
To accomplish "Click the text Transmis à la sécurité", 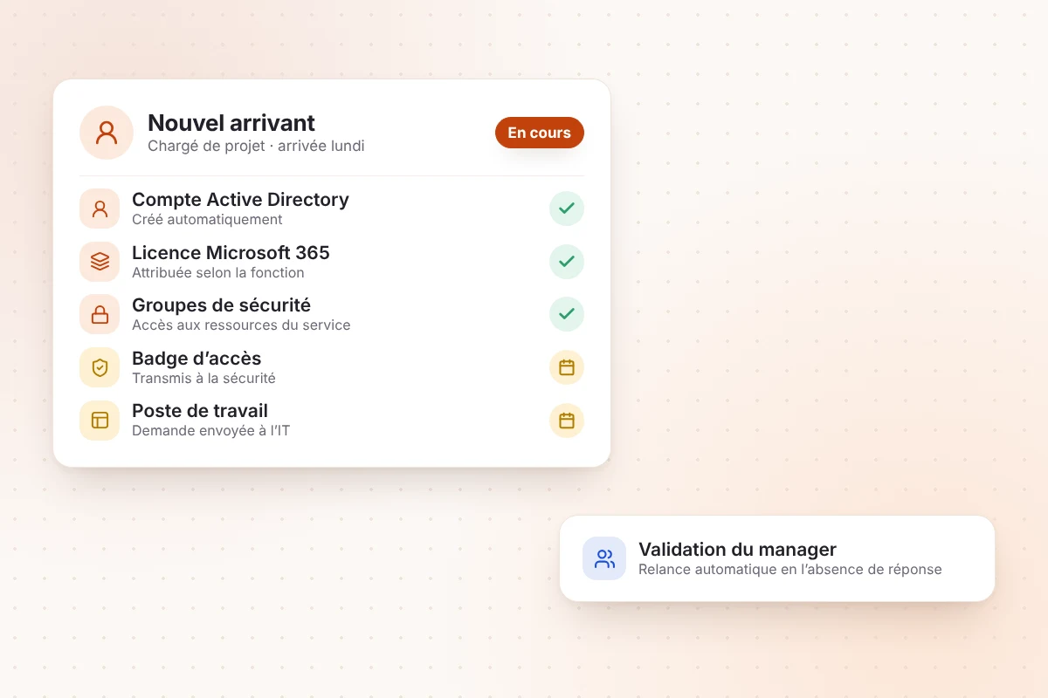I will 203,378.
